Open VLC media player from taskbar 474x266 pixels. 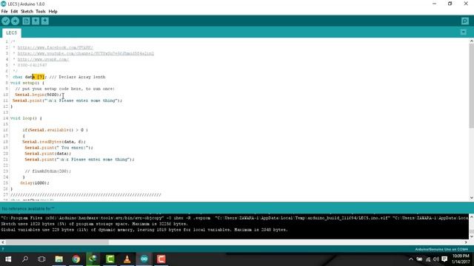click(x=127, y=259)
